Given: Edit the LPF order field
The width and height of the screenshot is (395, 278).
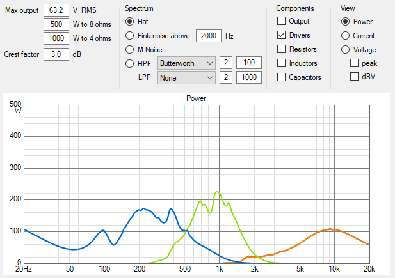Looking at the screenshot, I should [226, 77].
